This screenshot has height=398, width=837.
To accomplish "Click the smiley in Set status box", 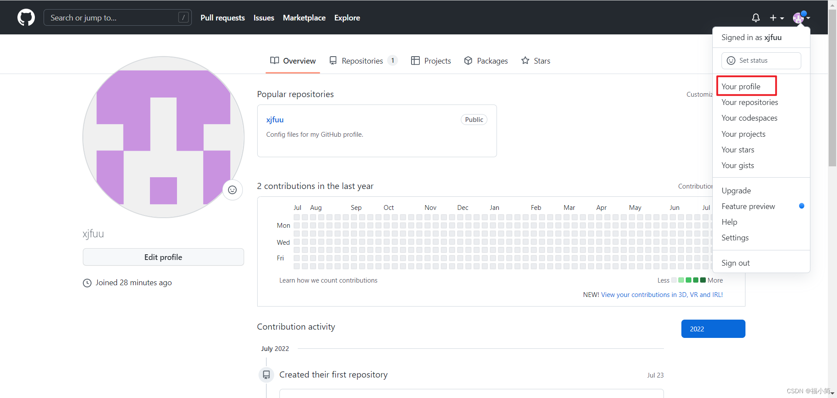I will point(731,61).
